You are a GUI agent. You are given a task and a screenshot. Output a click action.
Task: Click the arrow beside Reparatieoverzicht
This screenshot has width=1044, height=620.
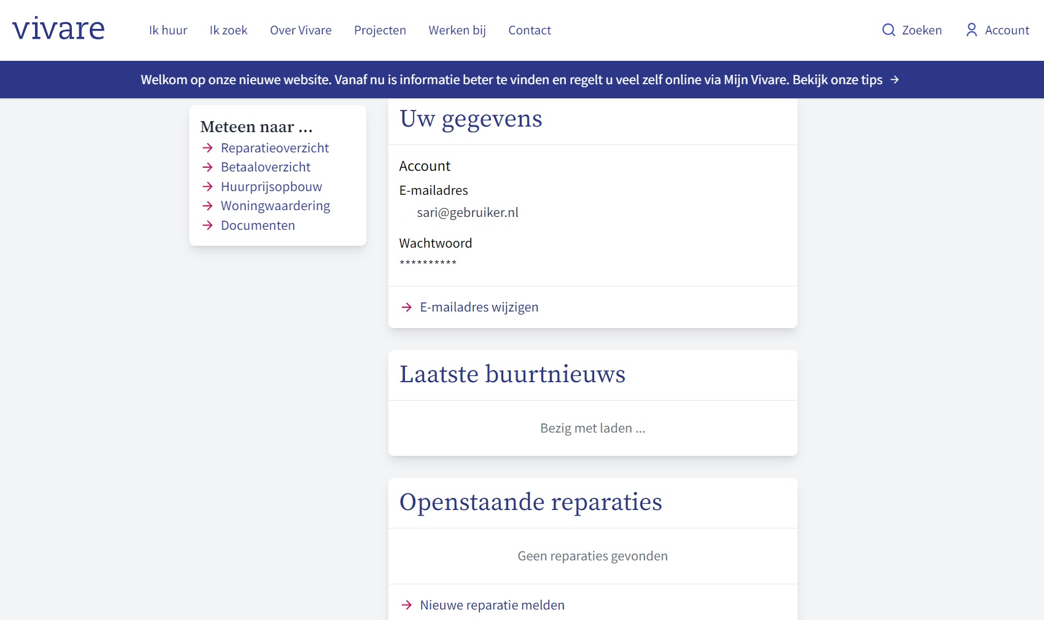click(x=208, y=148)
